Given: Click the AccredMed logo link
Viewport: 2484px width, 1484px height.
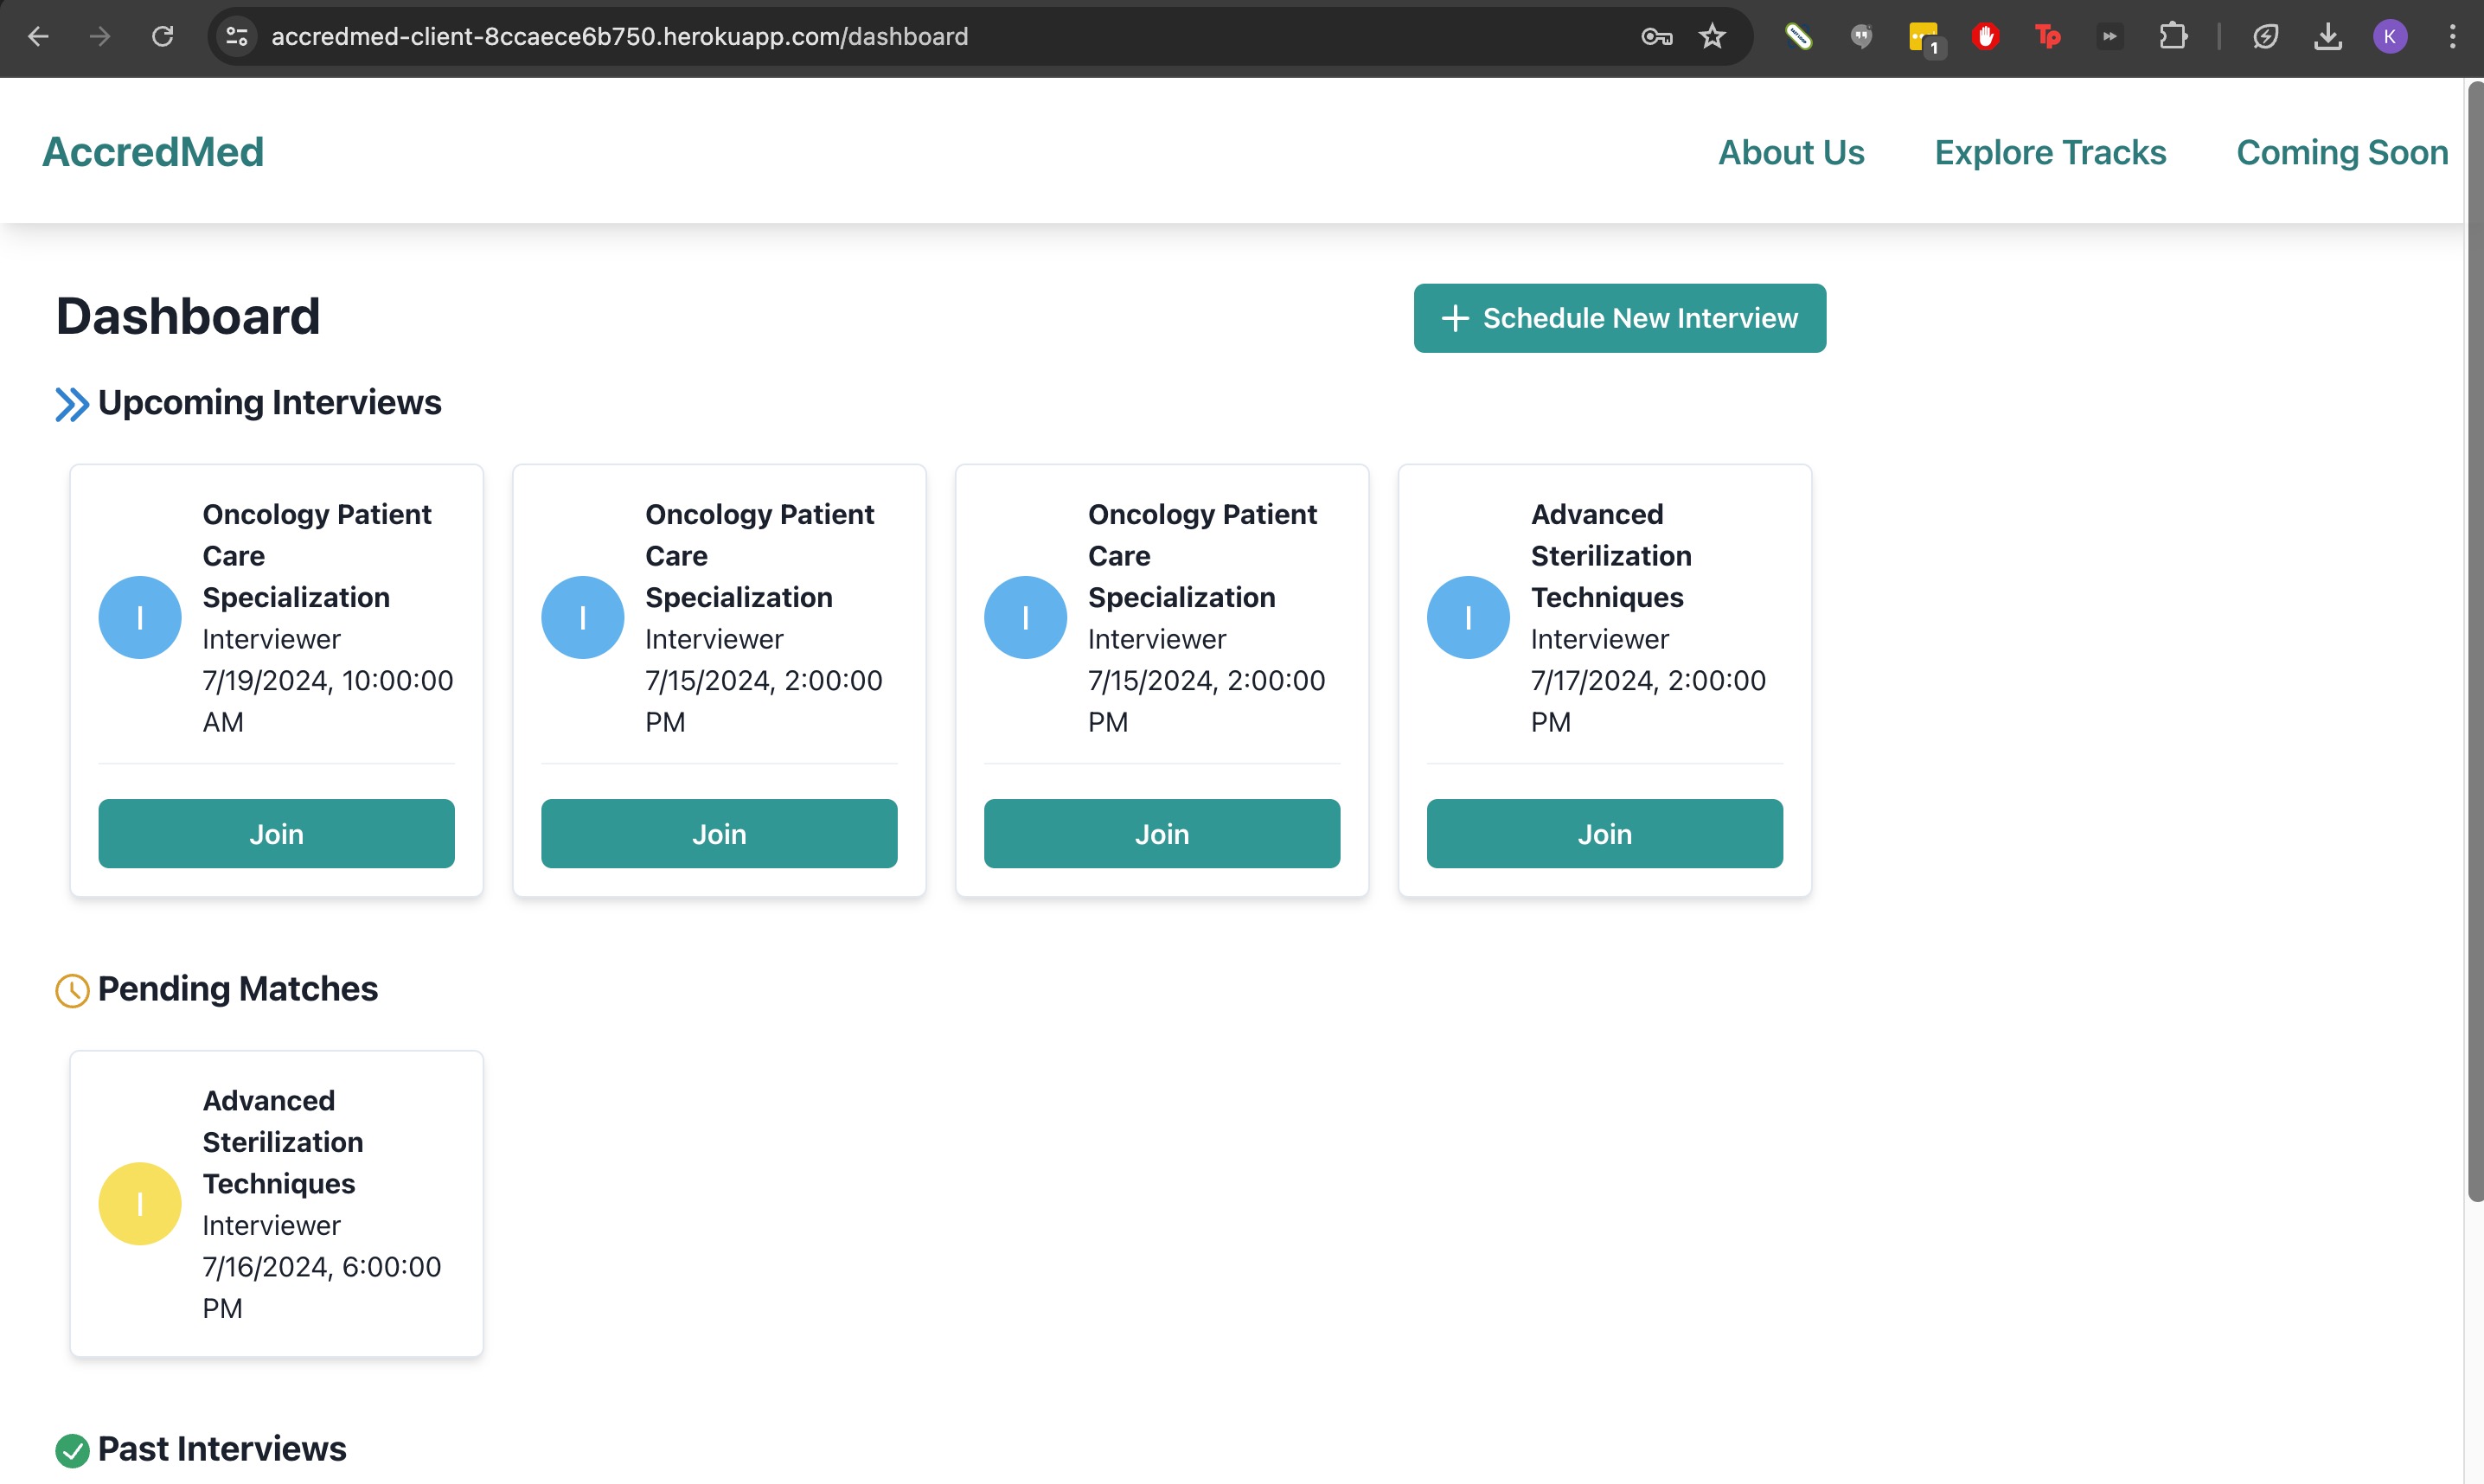Looking at the screenshot, I should point(153,152).
